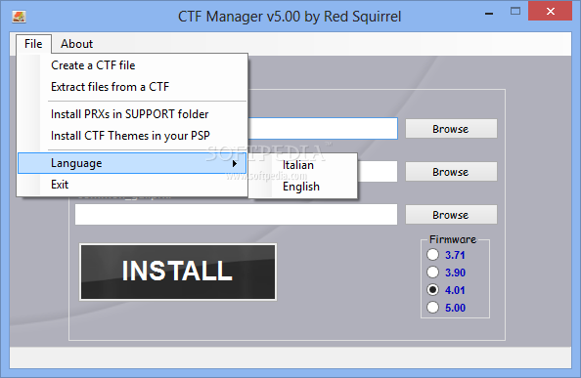Expand the Language submenu
The image size is (581, 378).
pos(132,163)
